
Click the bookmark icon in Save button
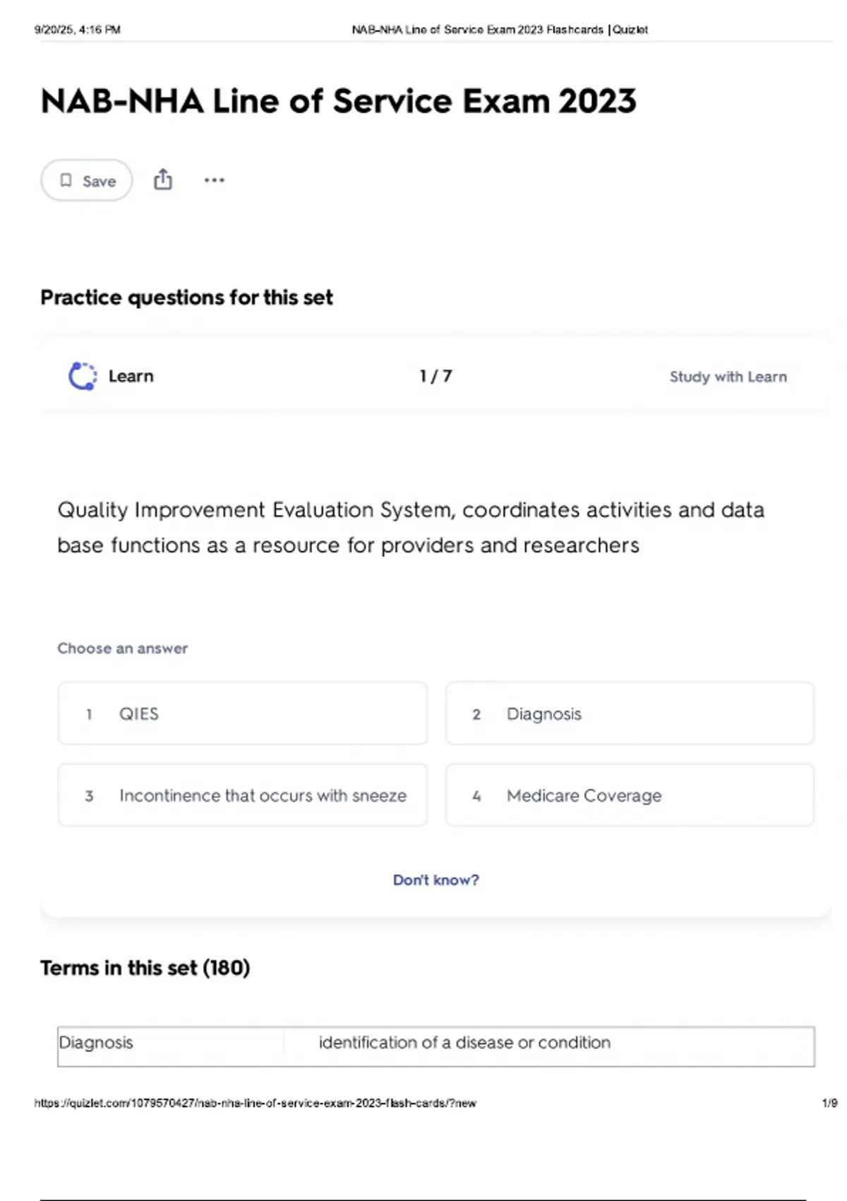tap(66, 181)
